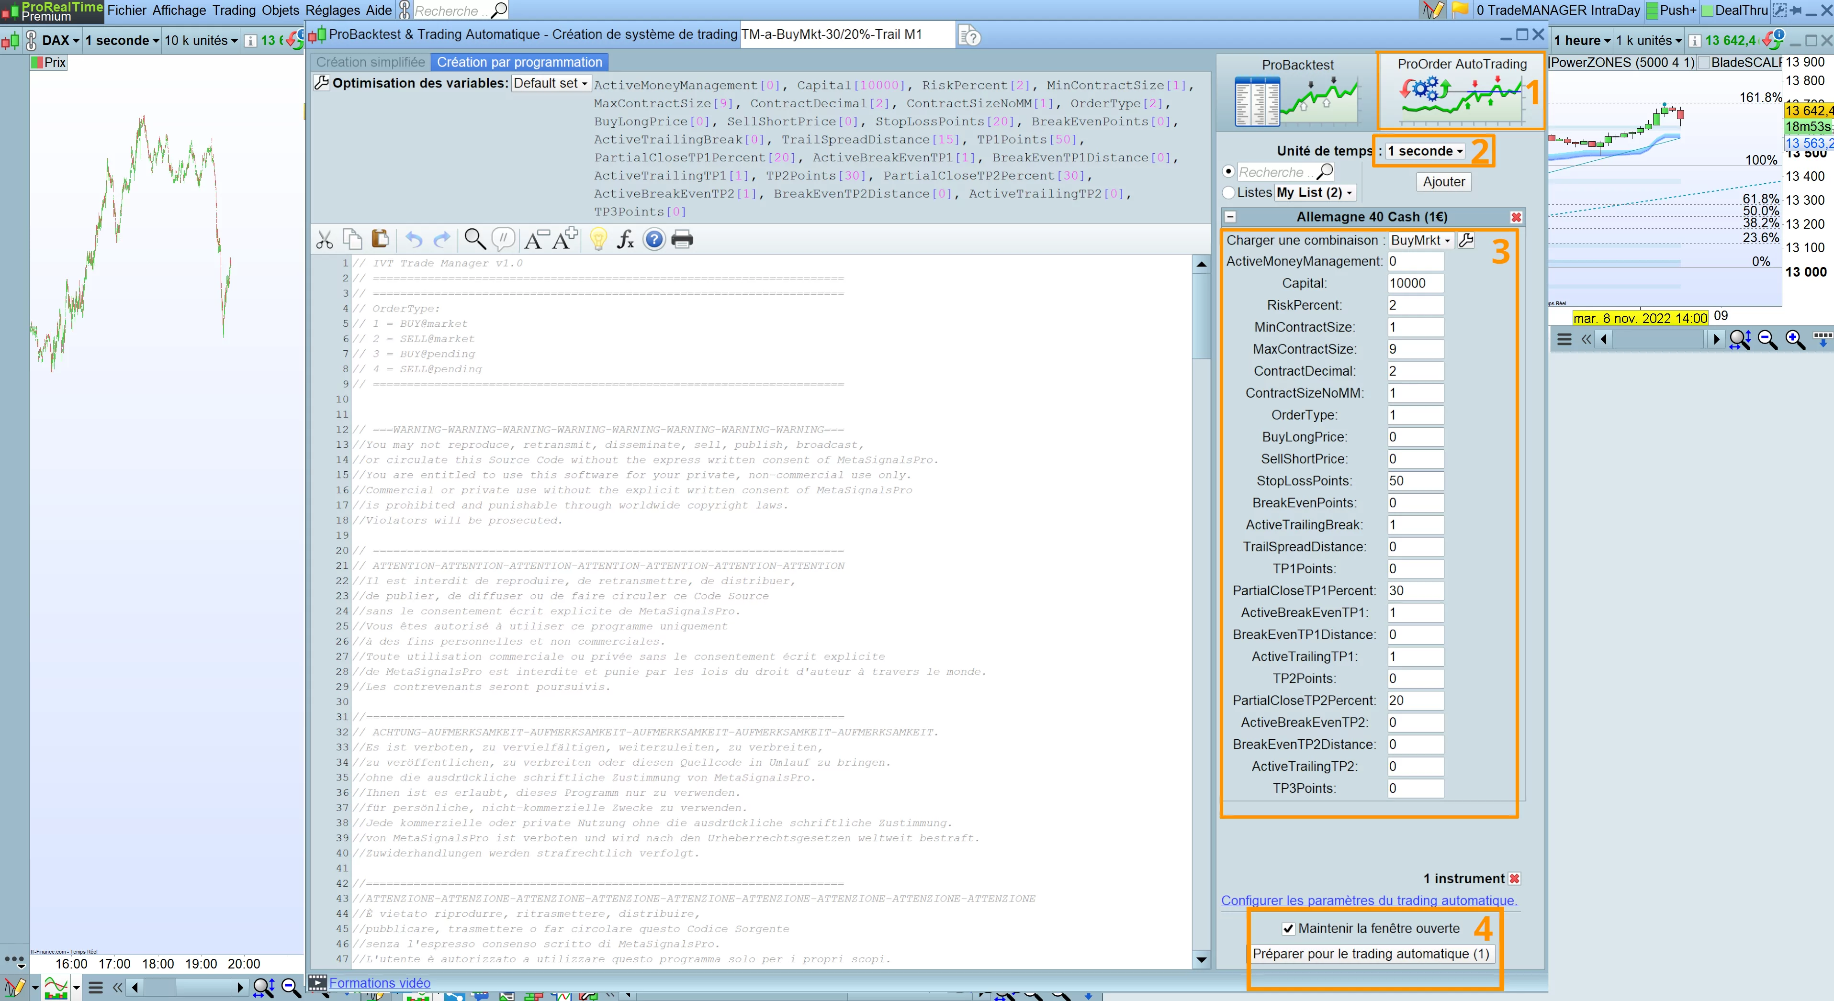Image resolution: width=1834 pixels, height=1001 pixels.
Task: Print the code with the printer icon
Action: (682, 240)
